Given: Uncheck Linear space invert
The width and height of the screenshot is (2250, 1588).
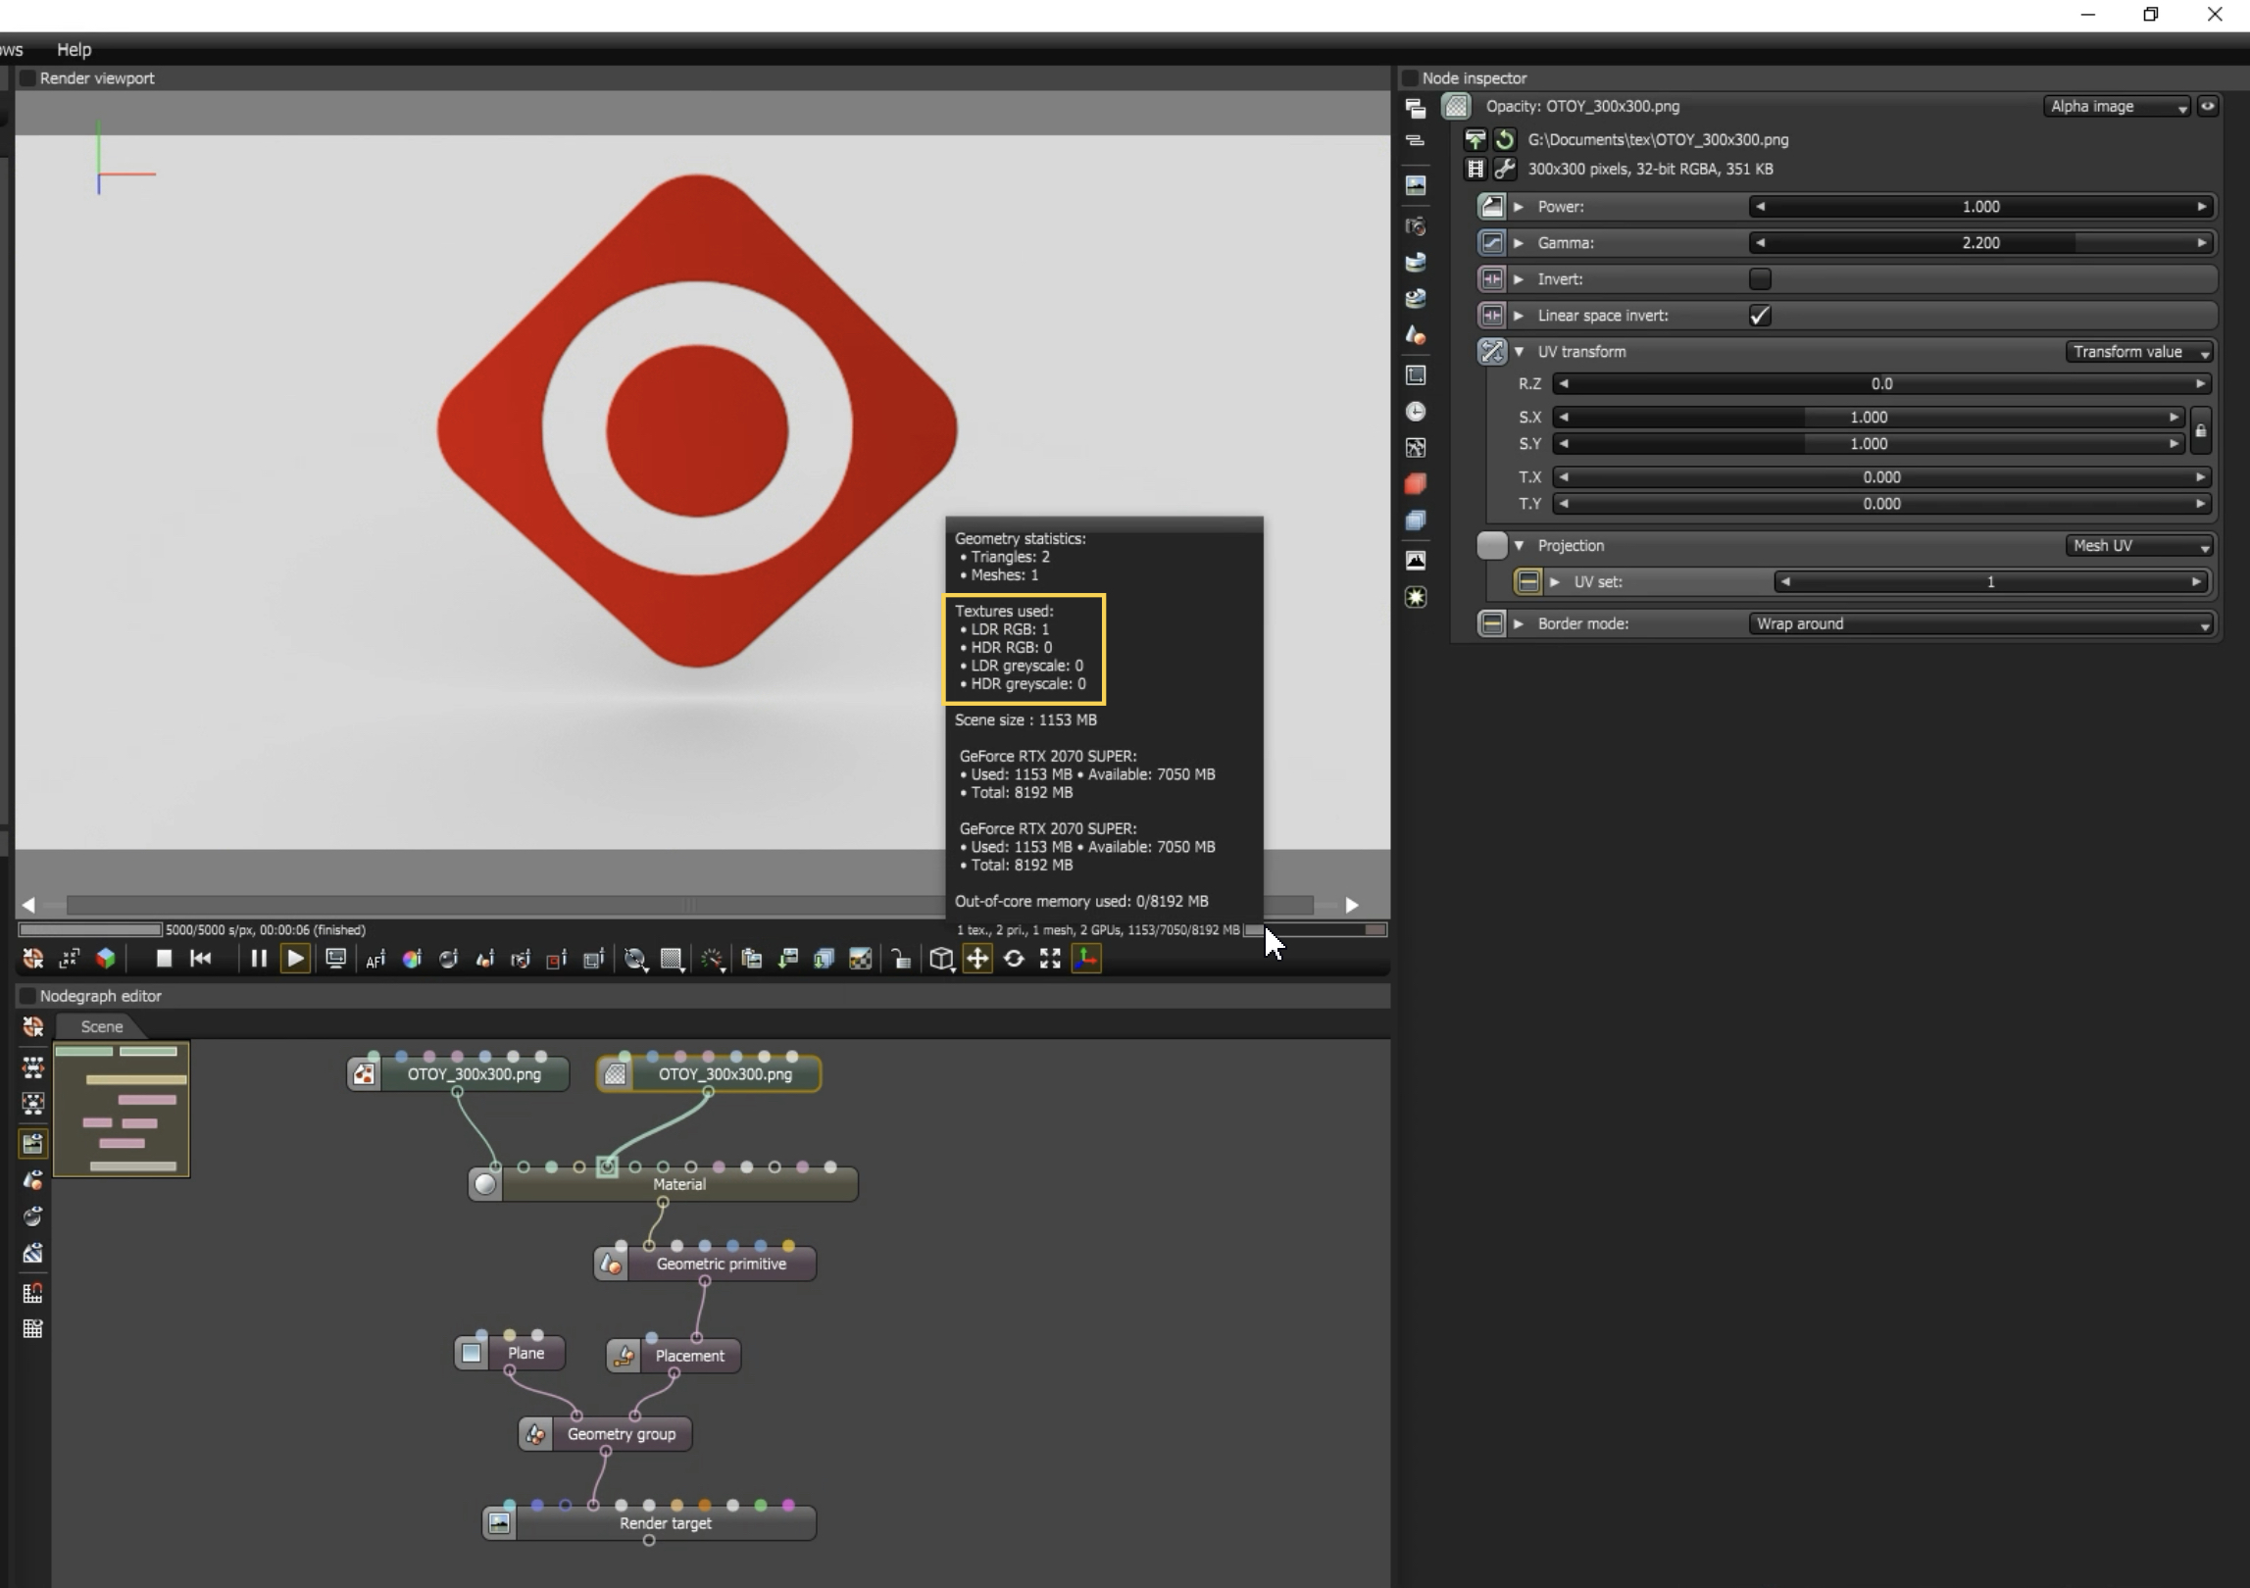Looking at the screenshot, I should (x=1760, y=316).
